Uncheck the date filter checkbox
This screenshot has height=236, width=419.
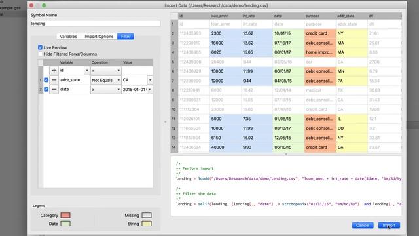[x=46, y=89]
